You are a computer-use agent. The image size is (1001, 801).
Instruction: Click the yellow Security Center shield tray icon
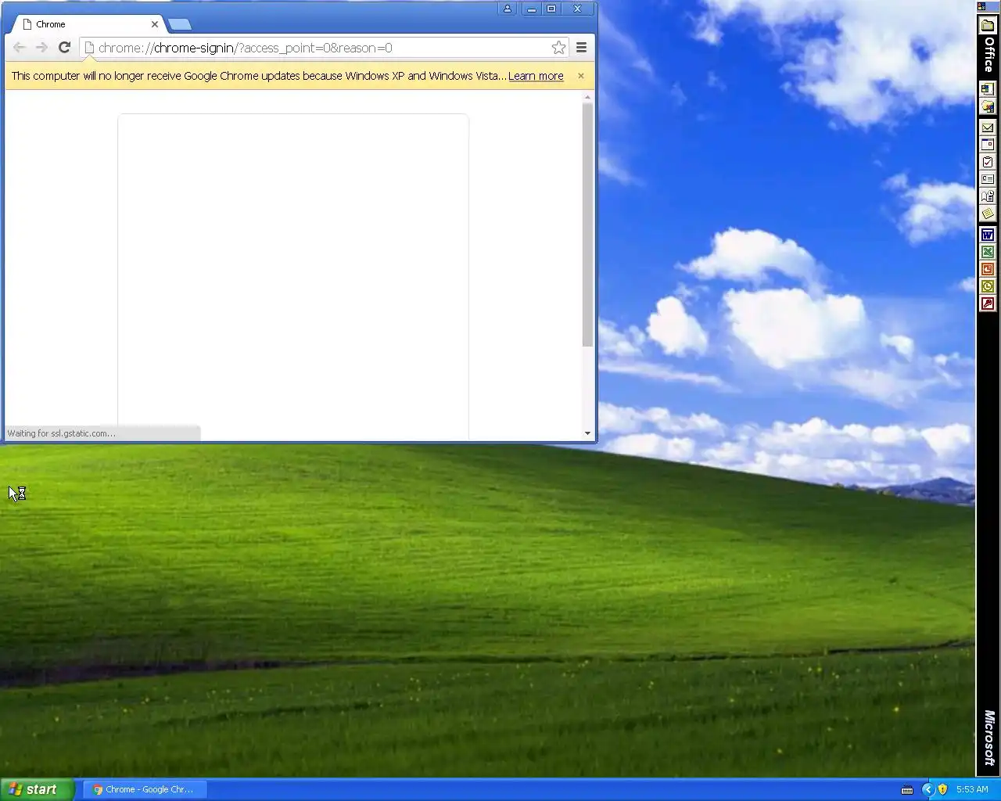(942, 789)
